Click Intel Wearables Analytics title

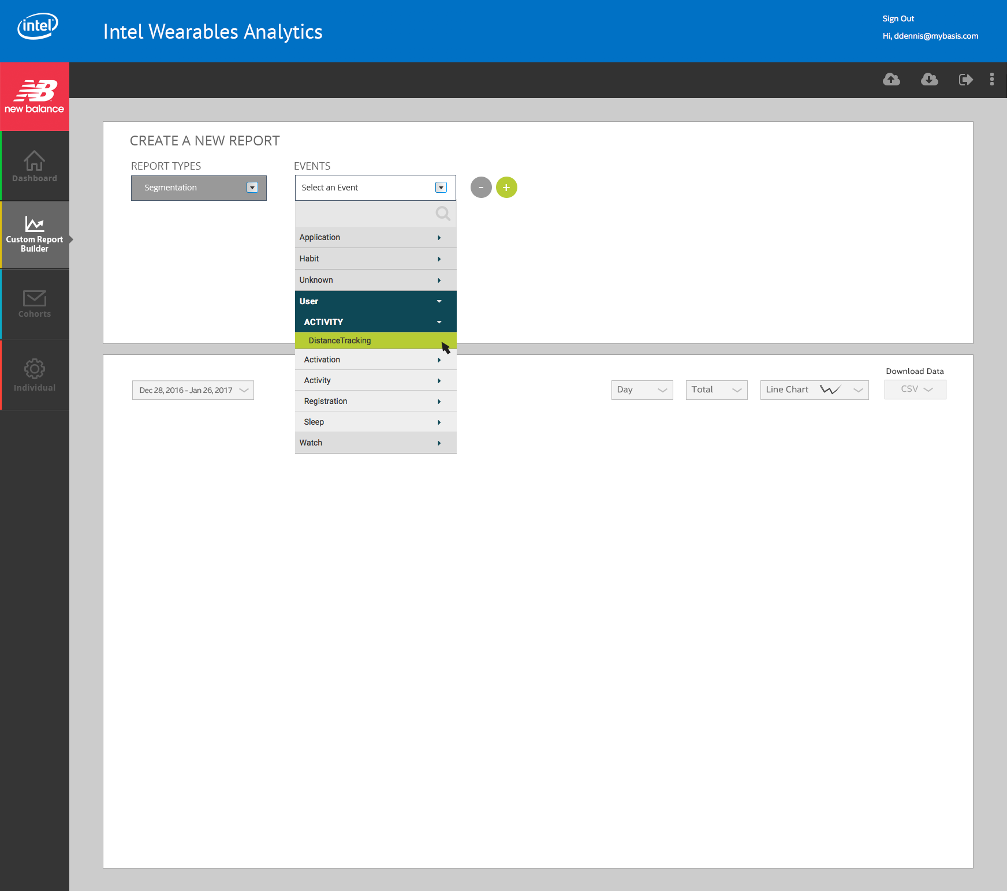[x=212, y=32]
